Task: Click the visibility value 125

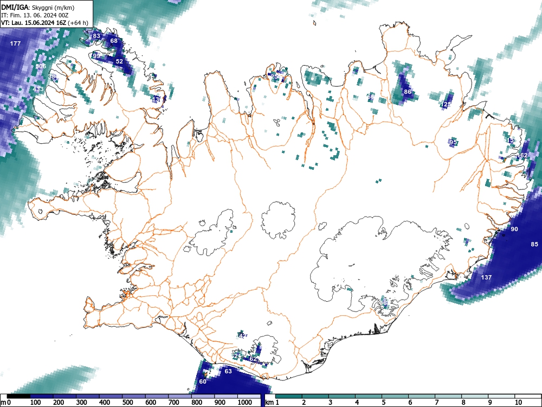Action: coord(446,104)
